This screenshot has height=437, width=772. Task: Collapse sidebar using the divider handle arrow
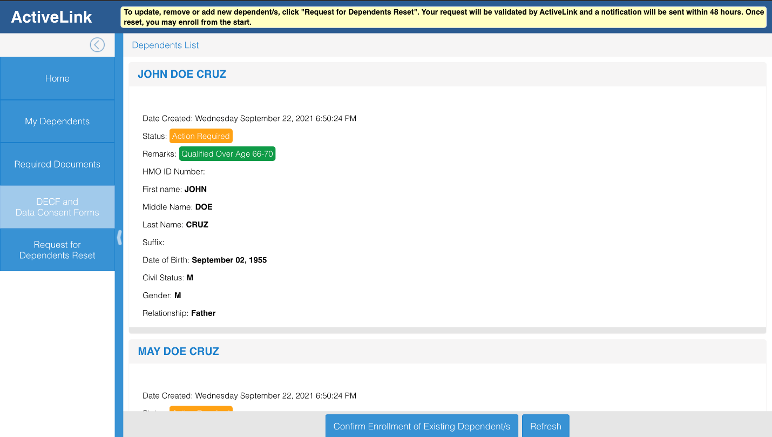click(x=119, y=238)
